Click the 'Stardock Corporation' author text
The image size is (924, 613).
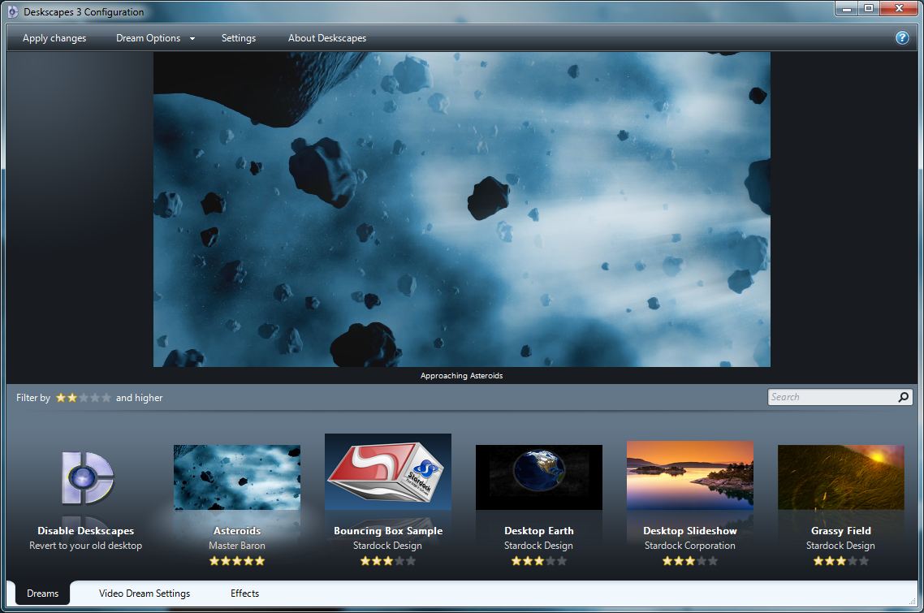[x=690, y=546]
